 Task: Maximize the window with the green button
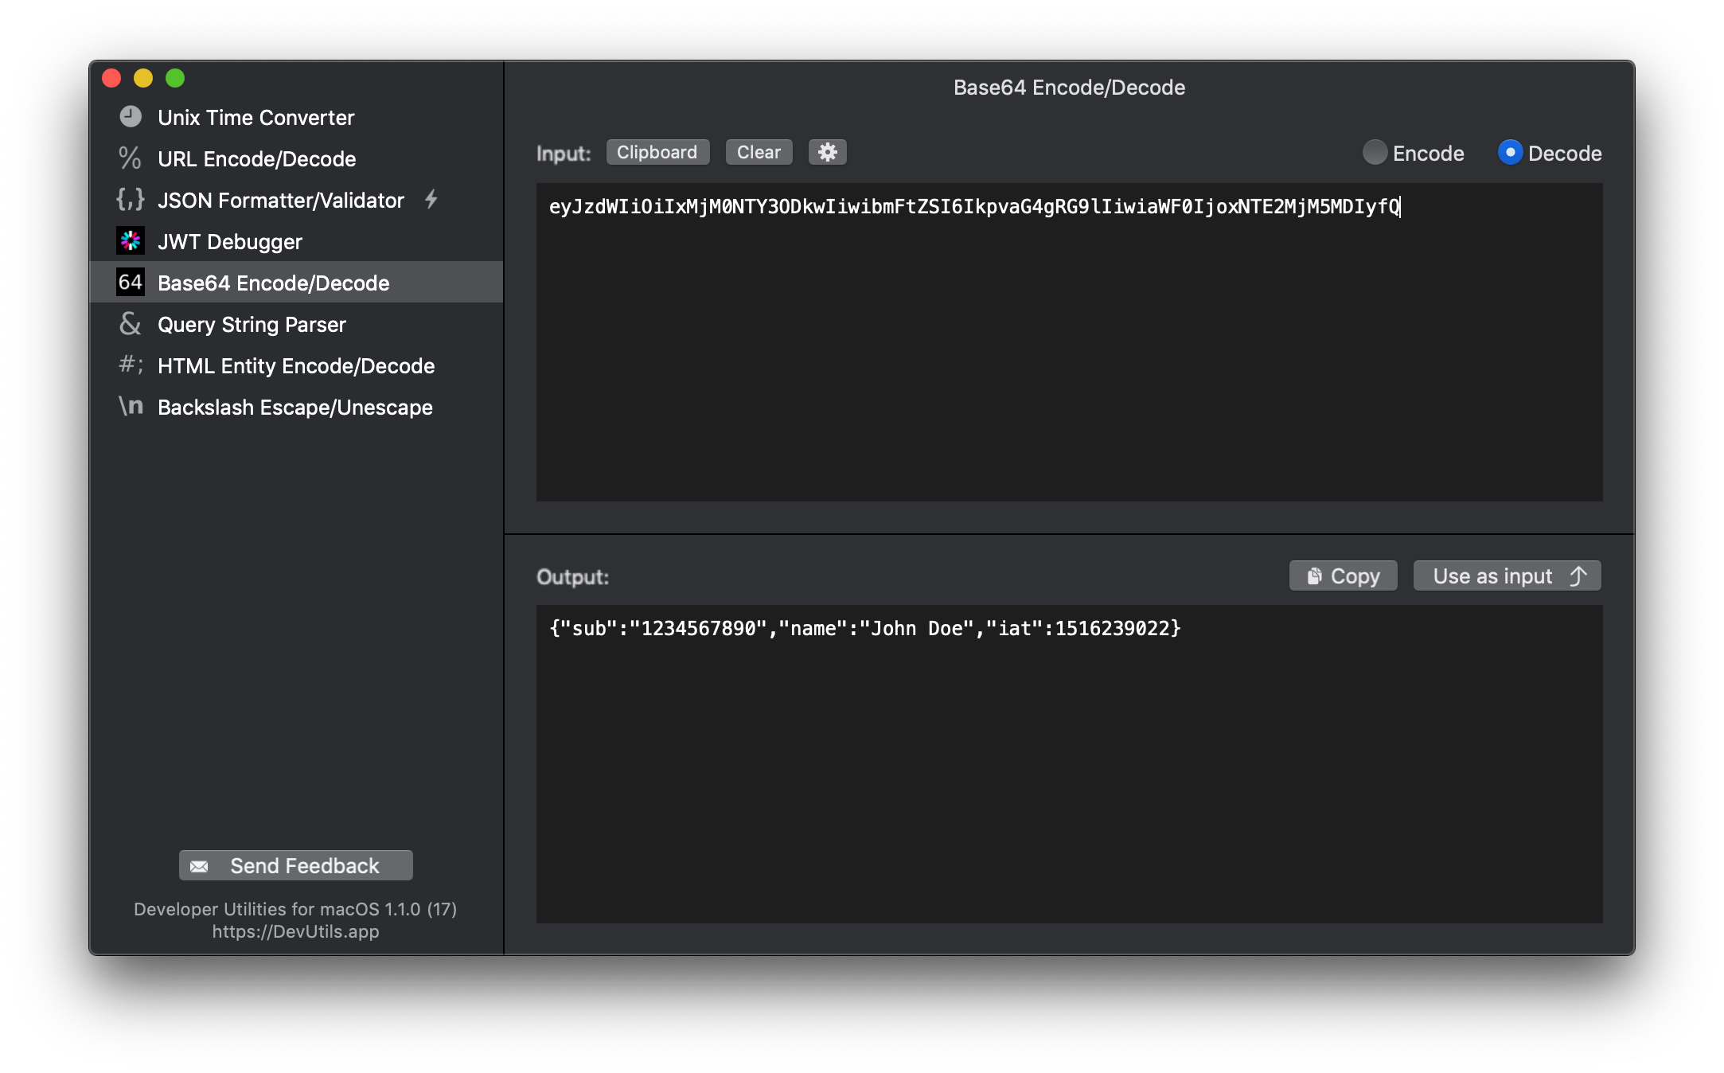[x=175, y=78]
